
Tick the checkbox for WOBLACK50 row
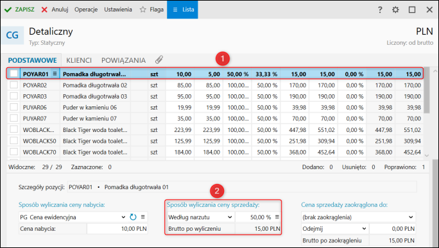(13, 140)
